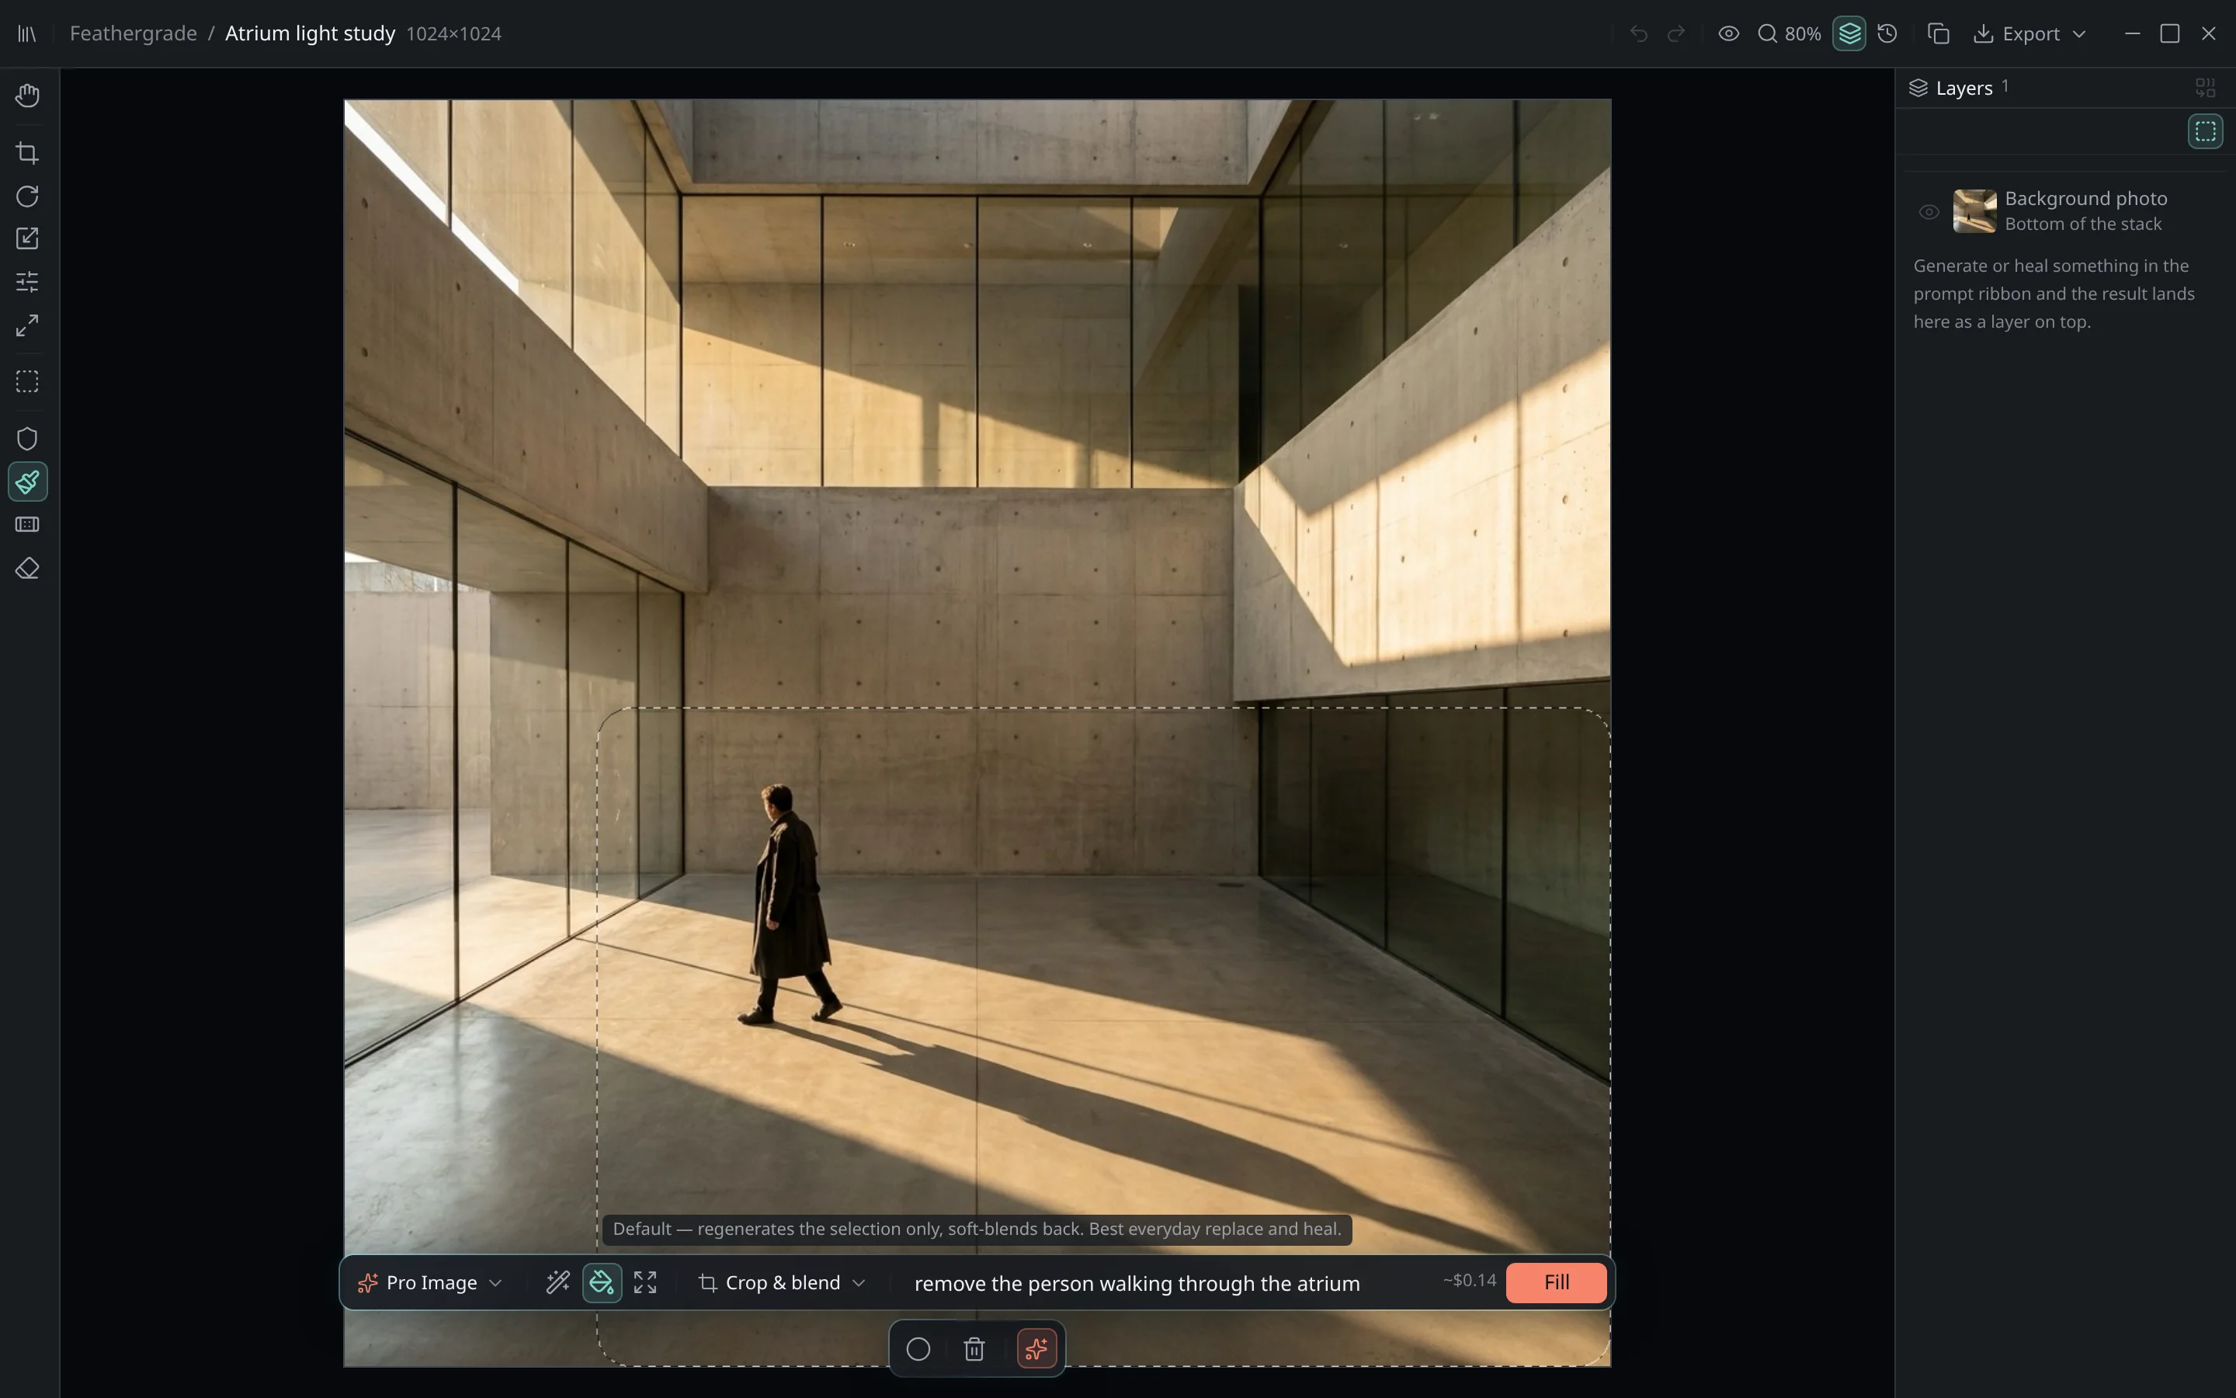
Task: Delete selection with trash icon
Action: tap(974, 1350)
